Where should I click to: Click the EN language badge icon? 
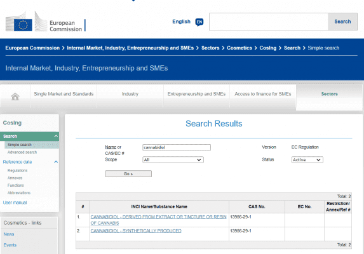tap(199, 22)
